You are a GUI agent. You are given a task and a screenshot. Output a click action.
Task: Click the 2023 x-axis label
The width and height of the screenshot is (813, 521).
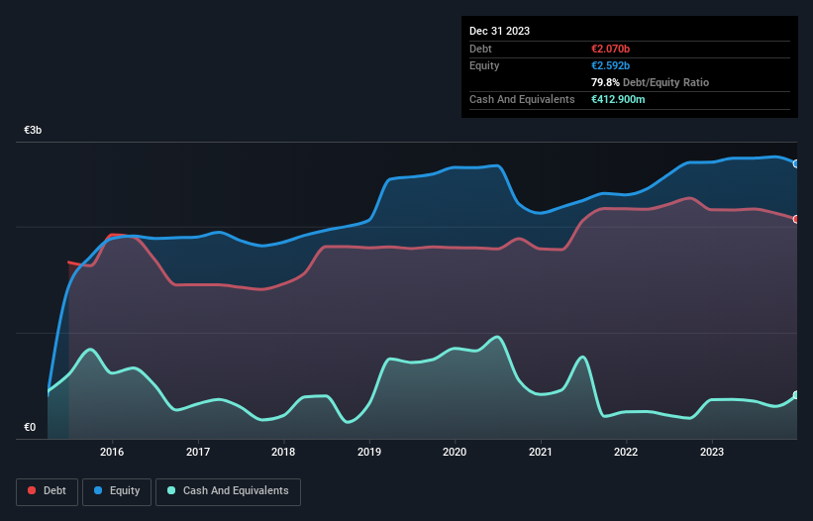pyautogui.click(x=712, y=452)
